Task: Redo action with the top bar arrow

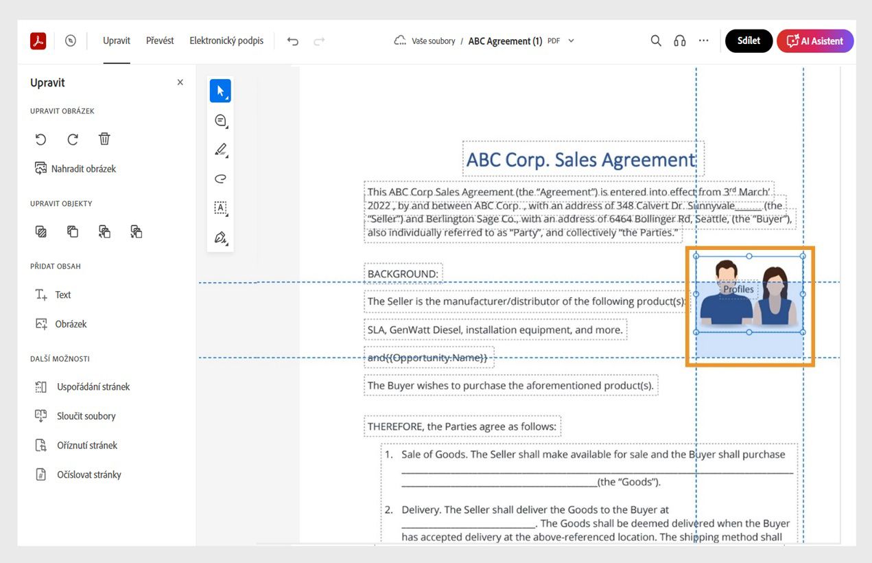Action: click(x=319, y=41)
